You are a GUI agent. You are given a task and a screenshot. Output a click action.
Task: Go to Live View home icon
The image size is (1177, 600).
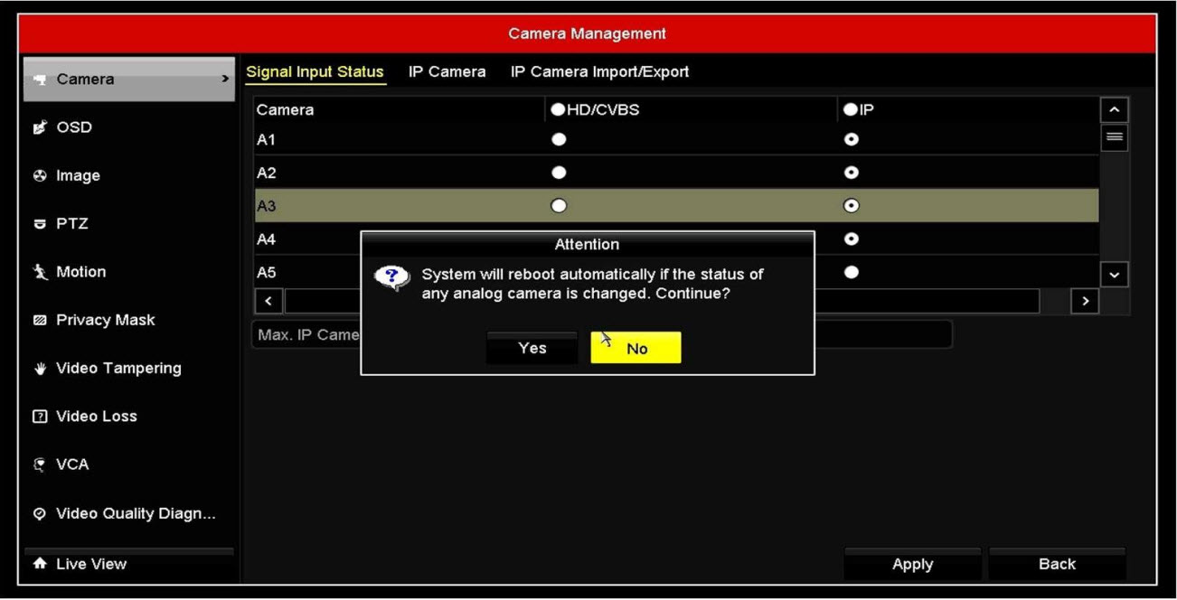(39, 564)
